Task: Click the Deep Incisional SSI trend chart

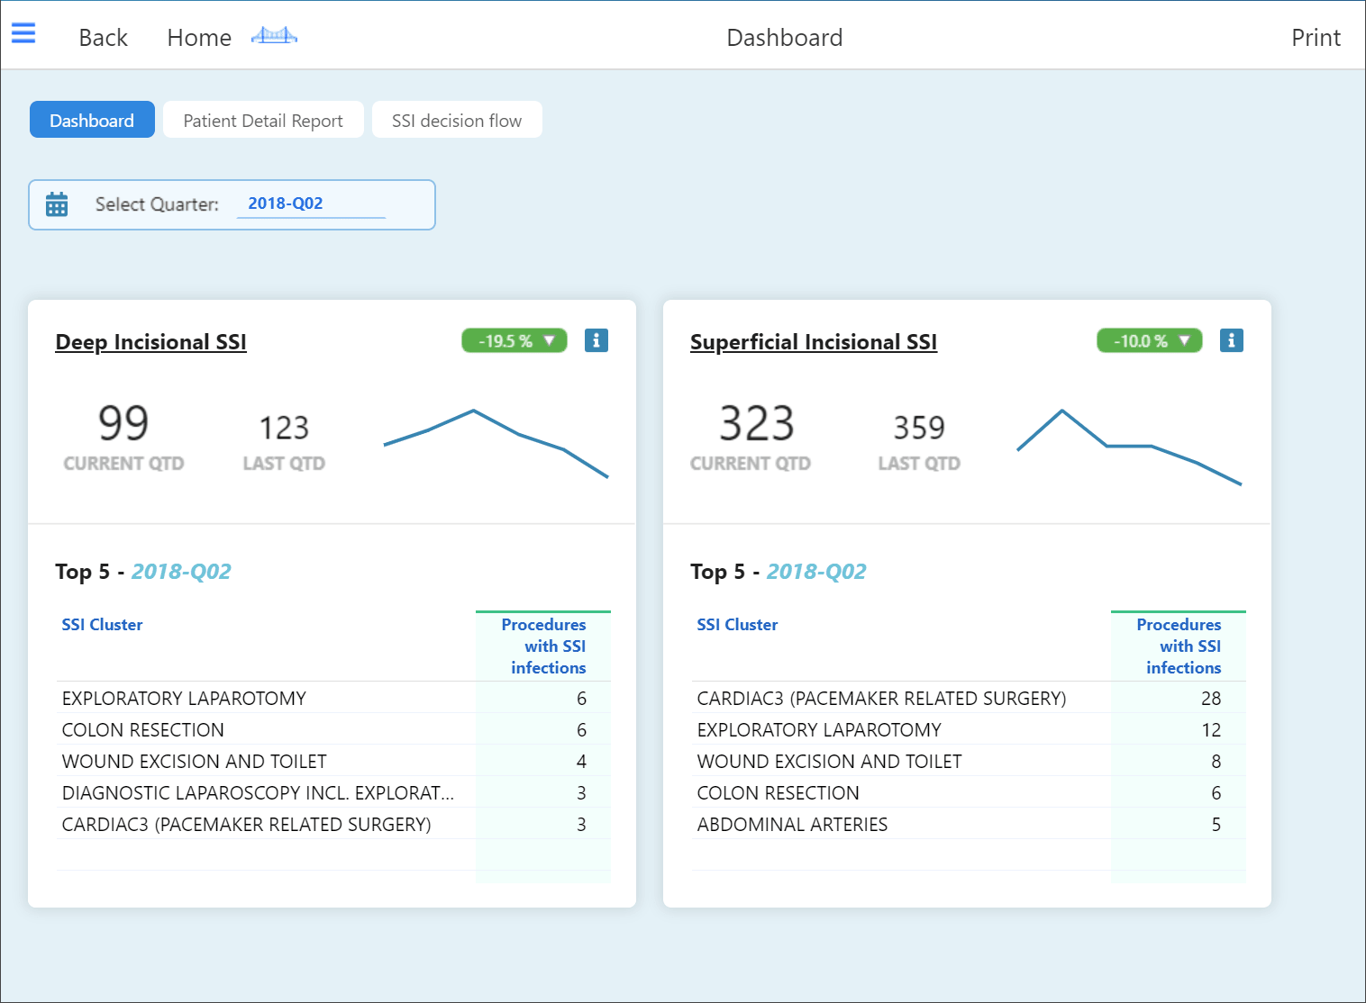Action: pos(496,443)
